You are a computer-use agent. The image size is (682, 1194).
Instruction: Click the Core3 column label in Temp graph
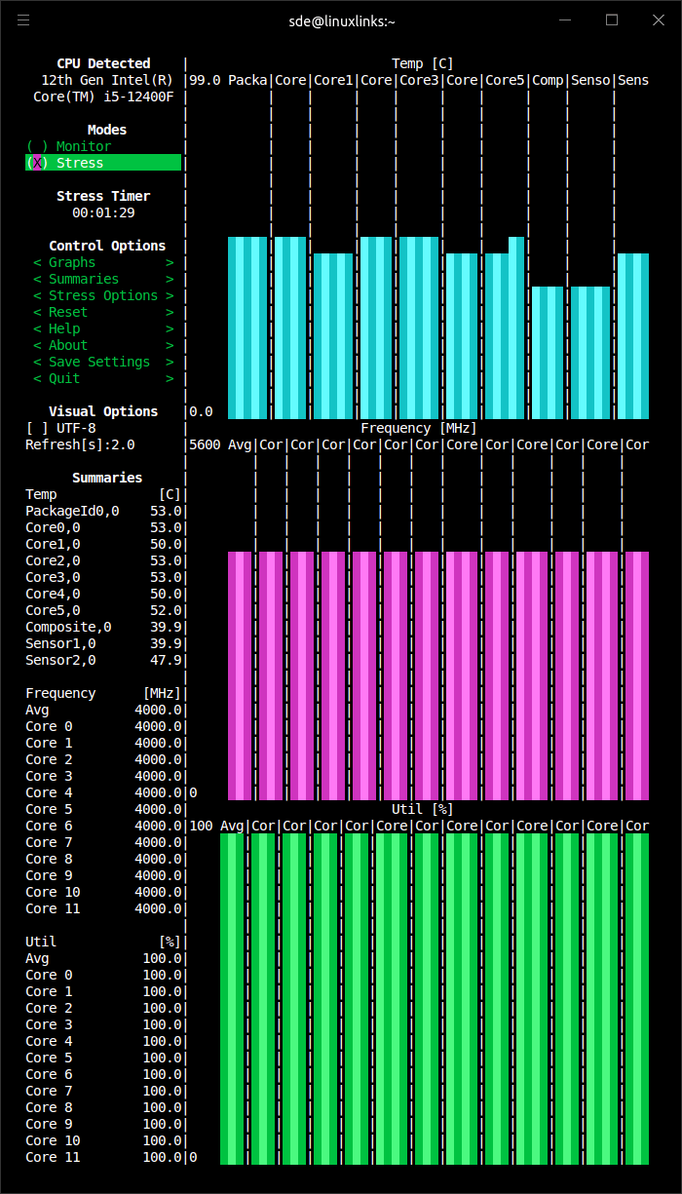[x=419, y=80]
